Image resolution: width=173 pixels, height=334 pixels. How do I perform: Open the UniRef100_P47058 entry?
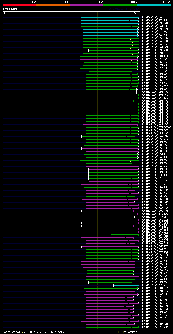pyautogui.click(x=155, y=327)
